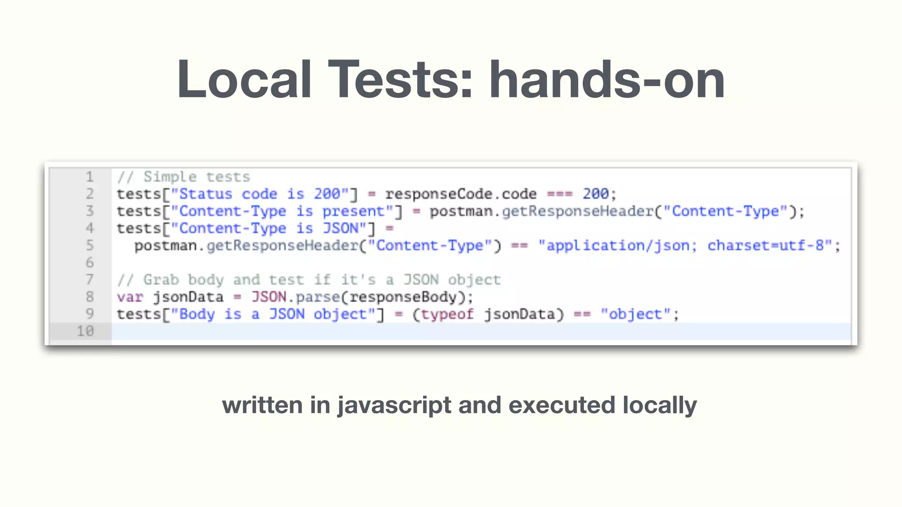Click line number 4 in the gutter
This screenshot has width=902, height=507.
(x=89, y=228)
